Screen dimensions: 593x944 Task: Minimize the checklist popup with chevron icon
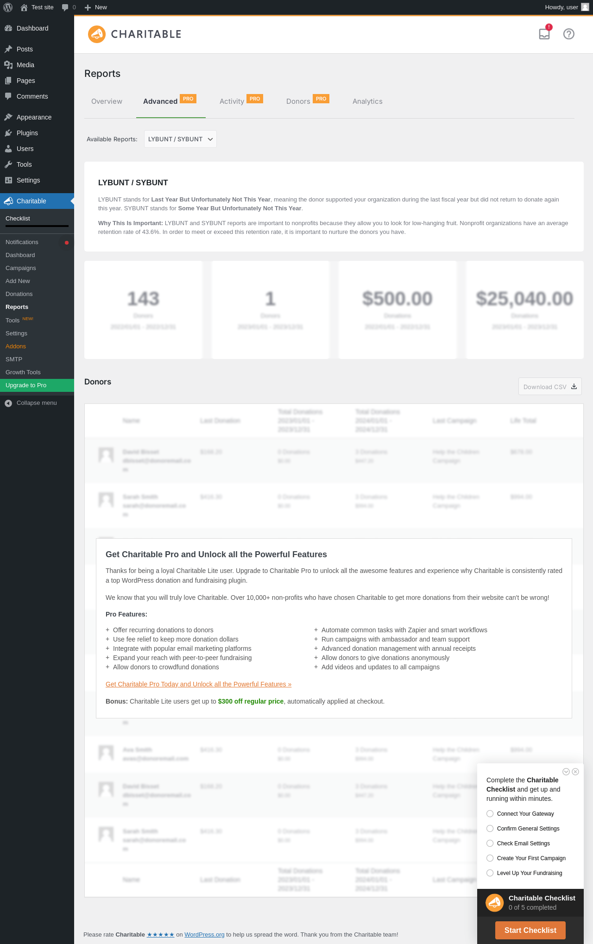click(x=566, y=772)
